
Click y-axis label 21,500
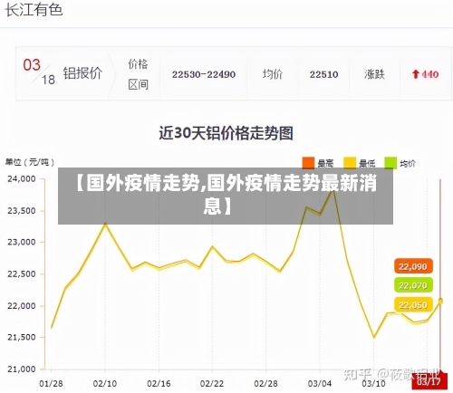click(22, 337)
